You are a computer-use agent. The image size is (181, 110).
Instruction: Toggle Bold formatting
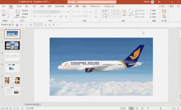point(34,16)
